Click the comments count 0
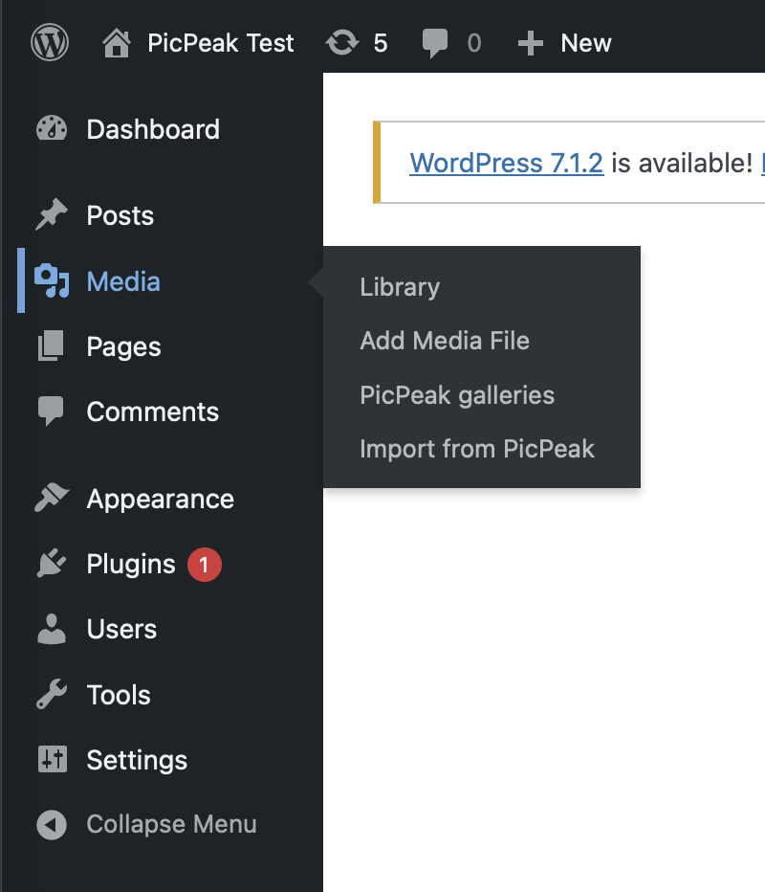 (474, 43)
